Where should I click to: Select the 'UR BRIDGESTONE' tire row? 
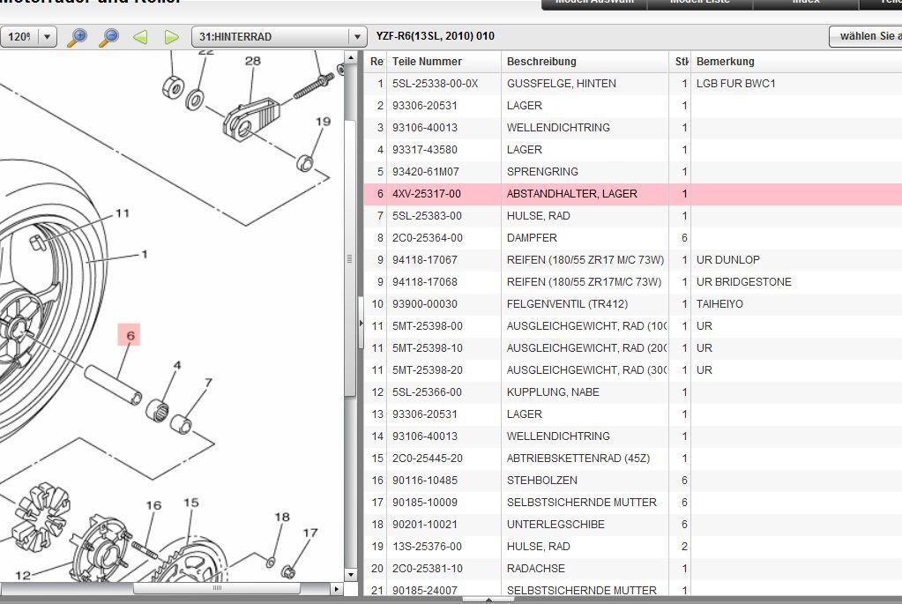[633, 282]
